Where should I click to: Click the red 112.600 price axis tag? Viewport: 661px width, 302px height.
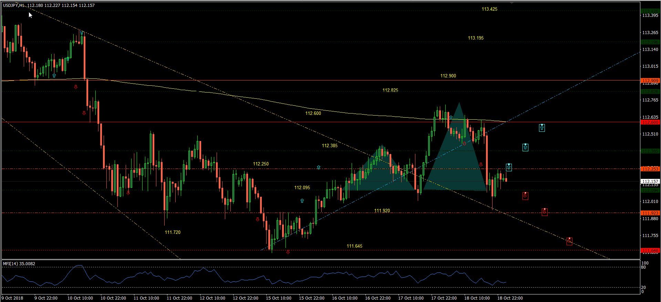(650, 122)
